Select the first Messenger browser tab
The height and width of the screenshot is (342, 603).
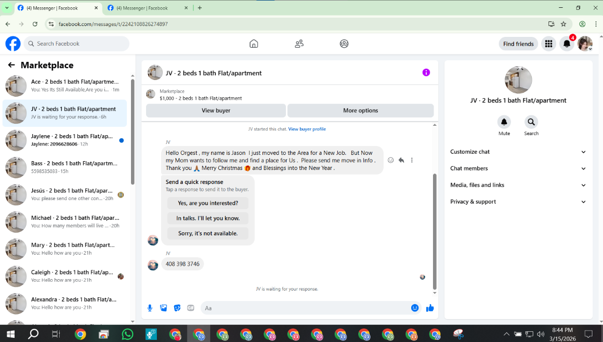pos(58,8)
